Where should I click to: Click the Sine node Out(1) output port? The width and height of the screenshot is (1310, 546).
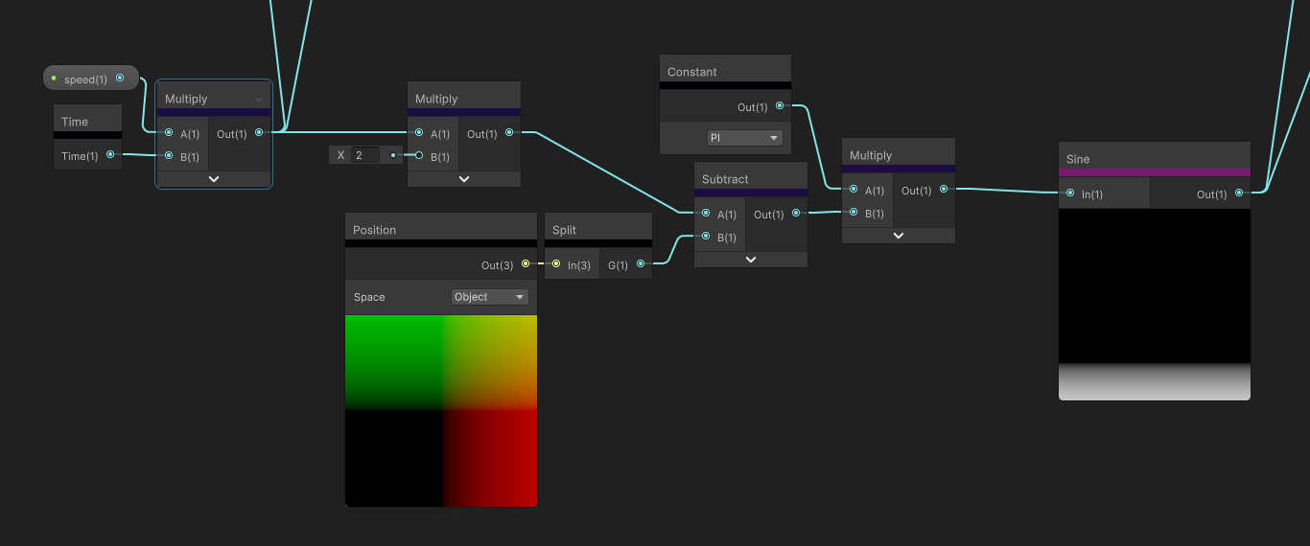click(x=1239, y=193)
